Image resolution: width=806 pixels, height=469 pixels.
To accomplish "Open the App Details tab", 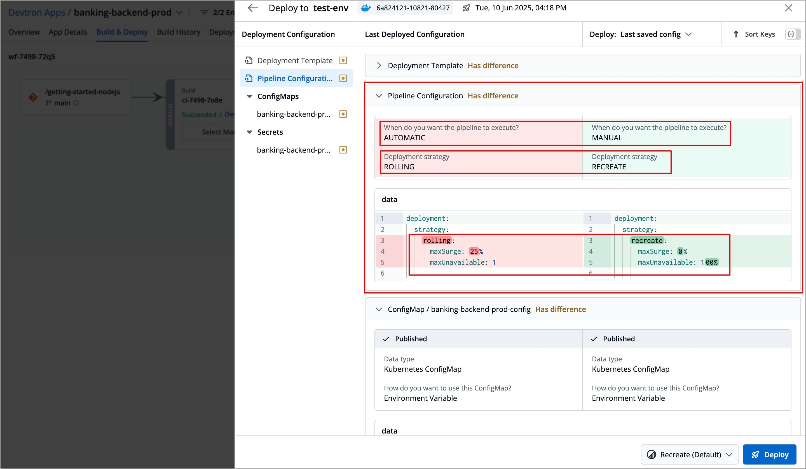I will coord(68,32).
